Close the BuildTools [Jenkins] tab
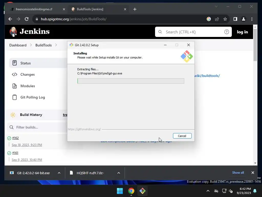The image size is (262, 197). click(x=125, y=9)
